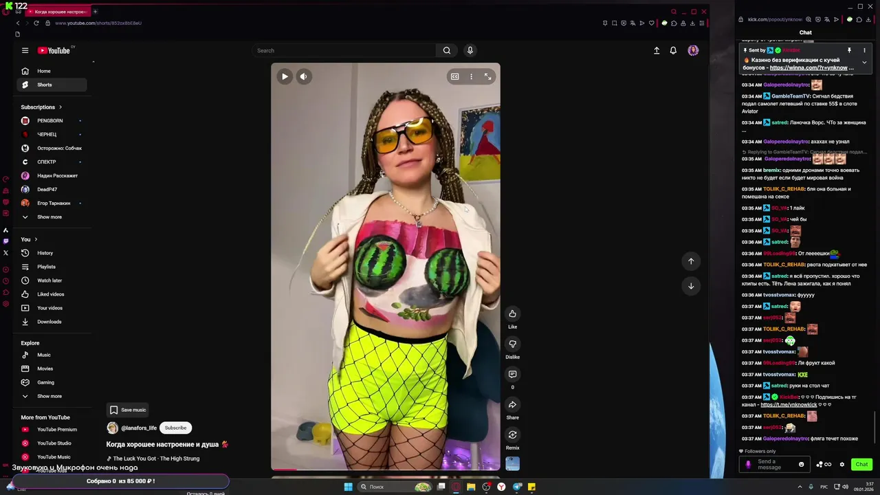880x495 pixels.
Task: Open the @lanafors_life channel name
Action: click(139, 428)
